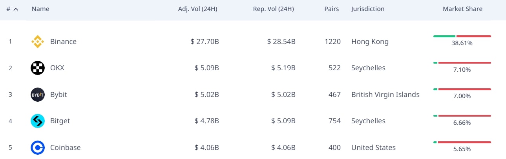506x159 pixels.
Task: Click OKX's 7.10% market share bar
Action: point(462,63)
